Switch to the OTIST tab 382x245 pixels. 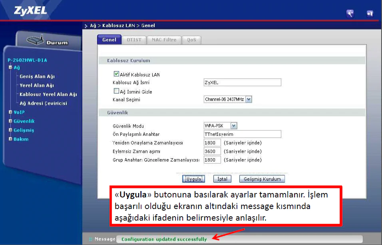pos(134,40)
